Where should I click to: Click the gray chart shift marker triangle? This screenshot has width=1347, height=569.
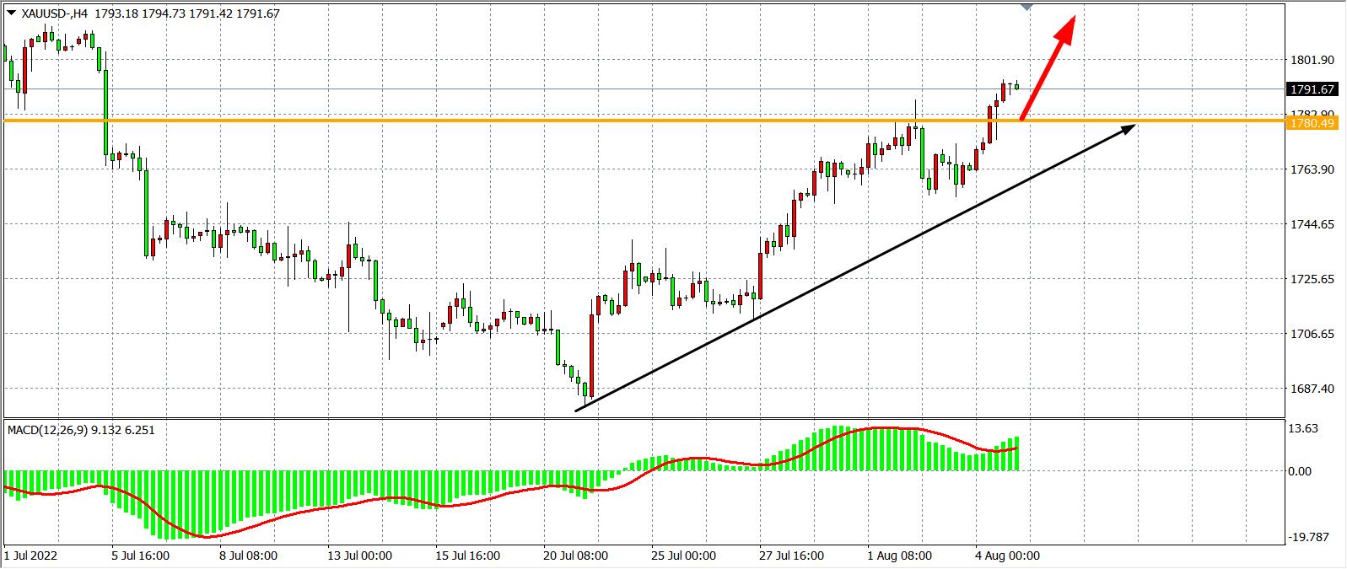point(1026,7)
